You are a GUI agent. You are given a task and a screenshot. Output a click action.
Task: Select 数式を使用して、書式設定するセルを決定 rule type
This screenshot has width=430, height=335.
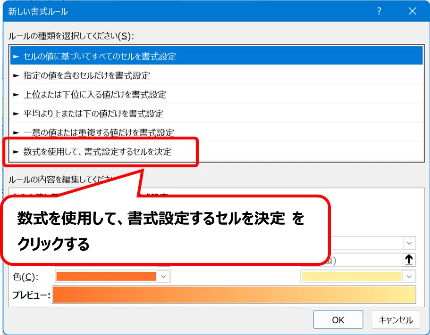tap(97, 152)
